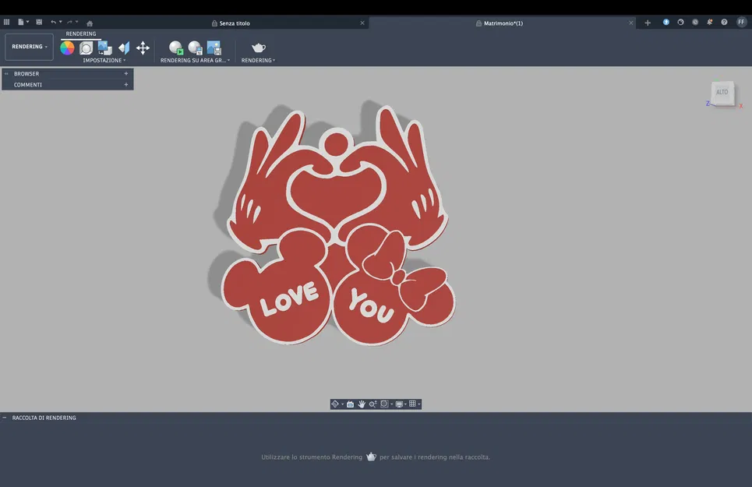752x487 pixels.
Task: Expand RENDERING SU AREA GR... dropdown
Action: click(195, 61)
